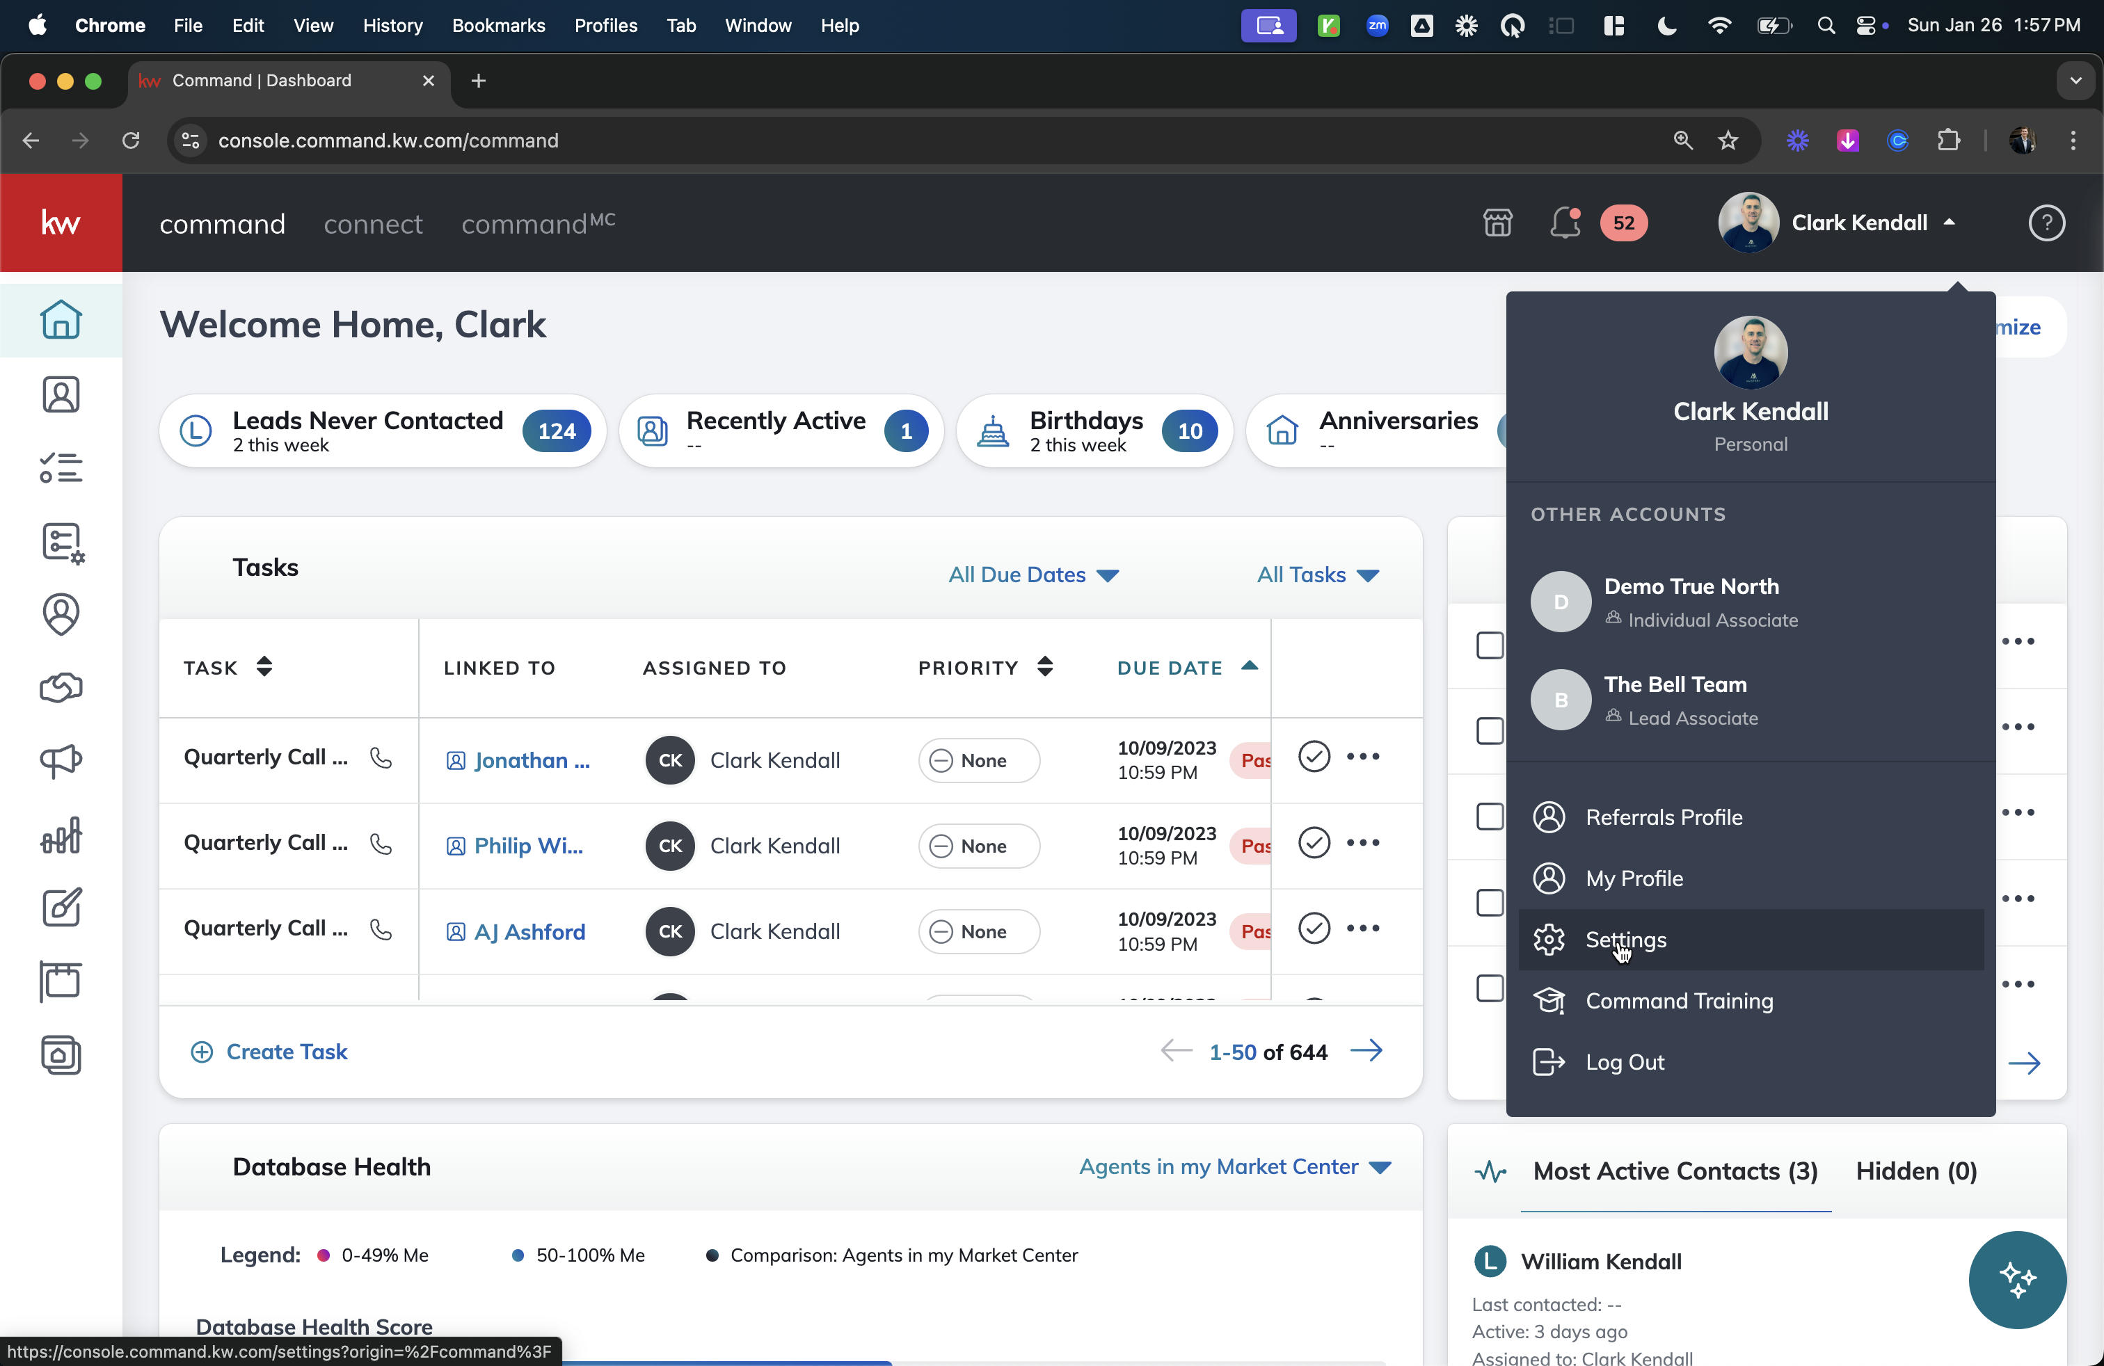2104x1366 pixels.
Task: Tick the fourth checkbox in right panel
Action: pyautogui.click(x=1490, y=902)
